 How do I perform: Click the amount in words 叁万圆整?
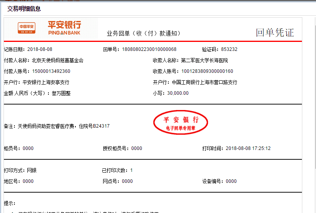pyautogui.click(x=61, y=93)
